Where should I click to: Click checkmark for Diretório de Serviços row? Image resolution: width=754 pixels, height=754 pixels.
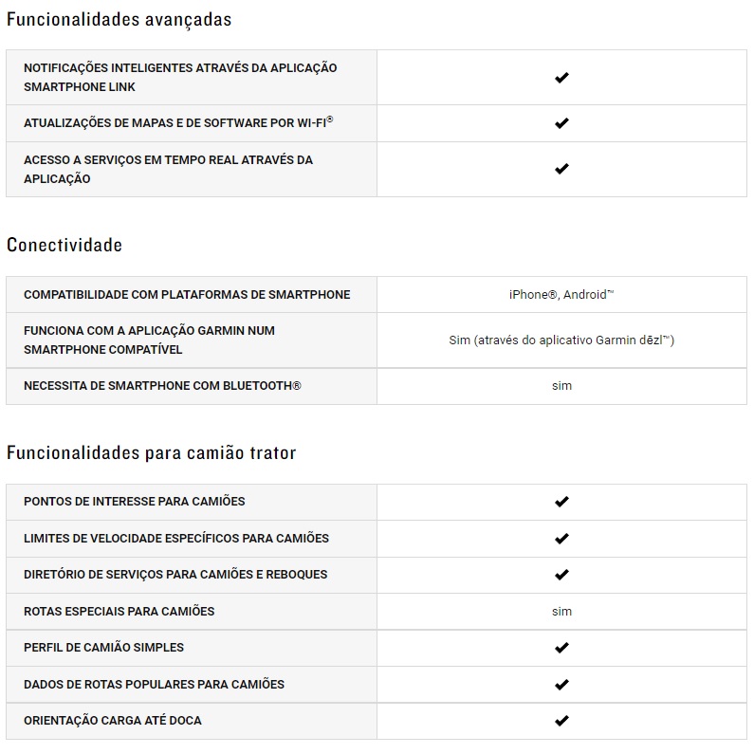coord(561,575)
